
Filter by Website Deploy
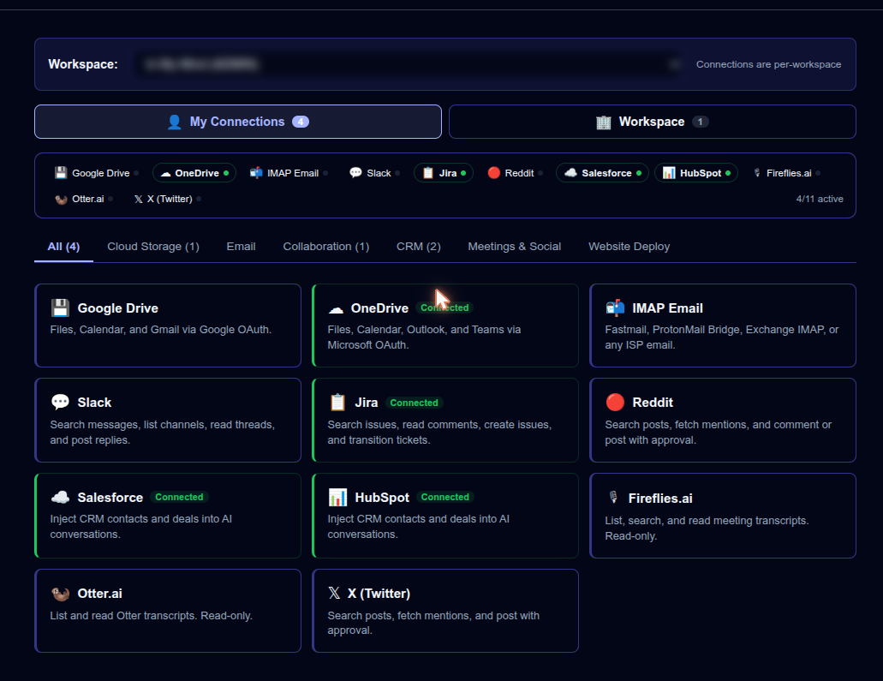pos(629,247)
